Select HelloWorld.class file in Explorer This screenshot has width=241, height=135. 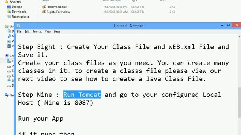(x=57, y=7)
